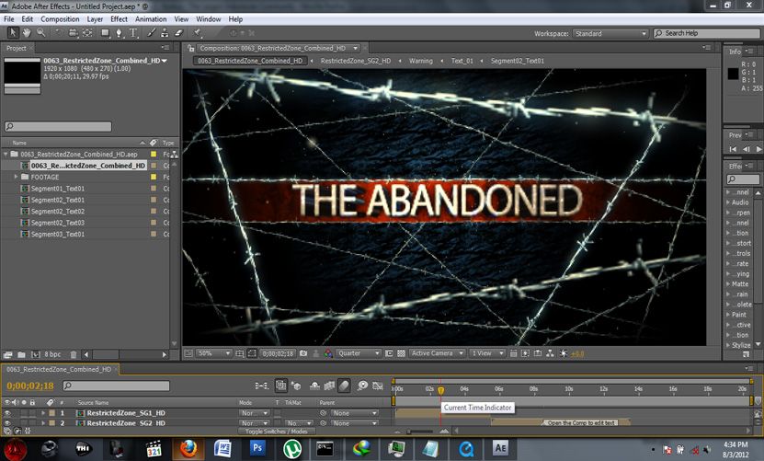The image size is (764, 461).
Task: Click Show Channel color icon in viewer
Action: click(x=328, y=353)
